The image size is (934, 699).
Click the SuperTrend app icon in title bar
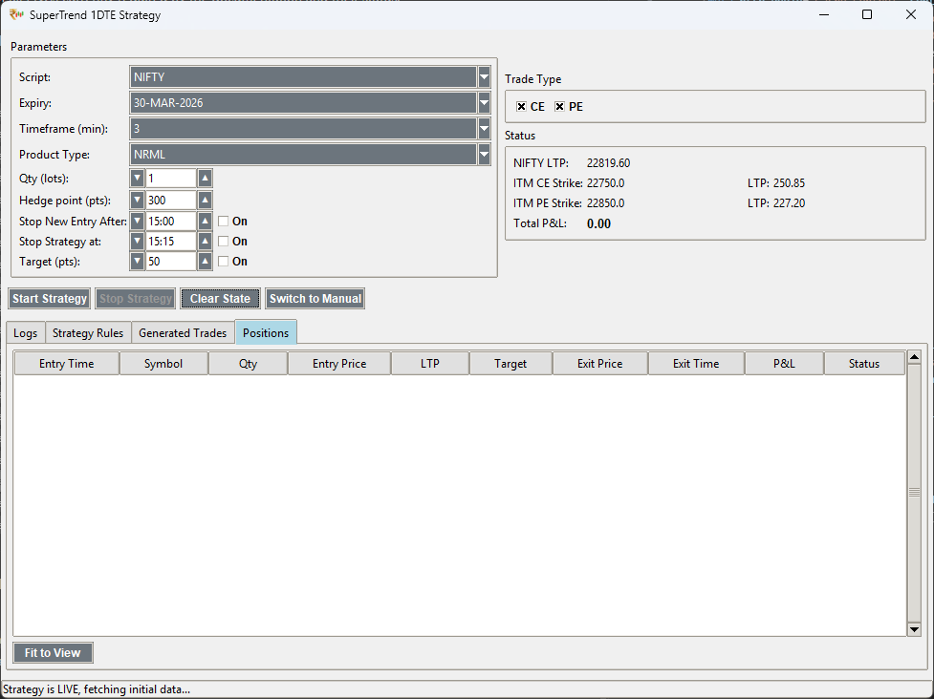tap(16, 14)
